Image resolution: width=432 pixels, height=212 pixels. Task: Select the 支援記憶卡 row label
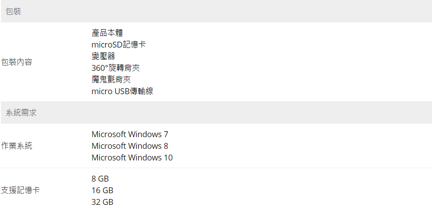tap(20, 190)
